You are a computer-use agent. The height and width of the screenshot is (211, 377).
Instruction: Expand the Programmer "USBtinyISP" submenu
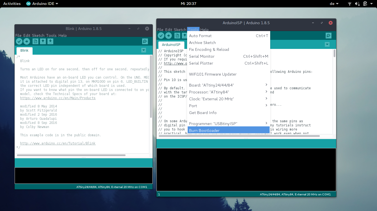point(229,124)
